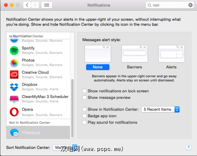Select CleanMyMac 3 Scheduler row text
Viewport: 197px width, 156px height.
(x=45, y=97)
